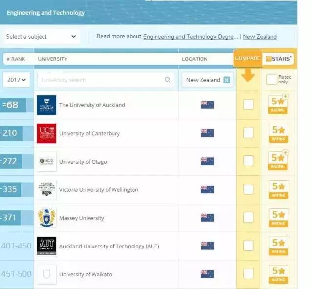Click the AUT black logo
313x289 pixels.
(x=46, y=246)
